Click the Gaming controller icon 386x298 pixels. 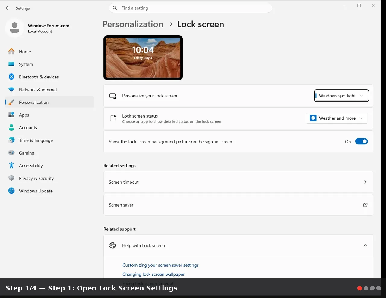click(11, 153)
